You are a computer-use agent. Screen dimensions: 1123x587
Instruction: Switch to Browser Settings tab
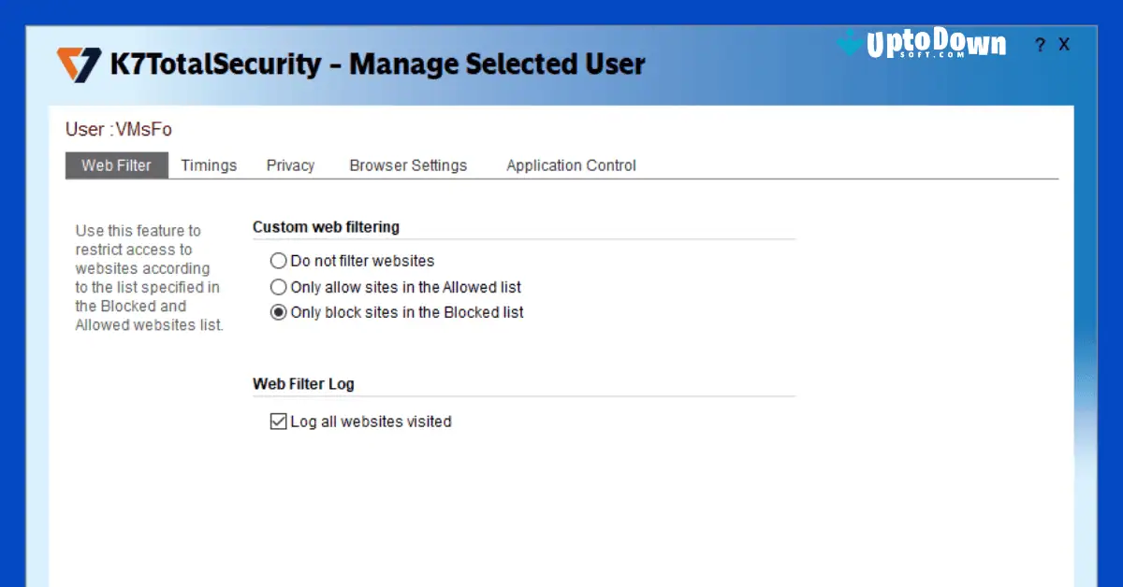[x=408, y=165]
